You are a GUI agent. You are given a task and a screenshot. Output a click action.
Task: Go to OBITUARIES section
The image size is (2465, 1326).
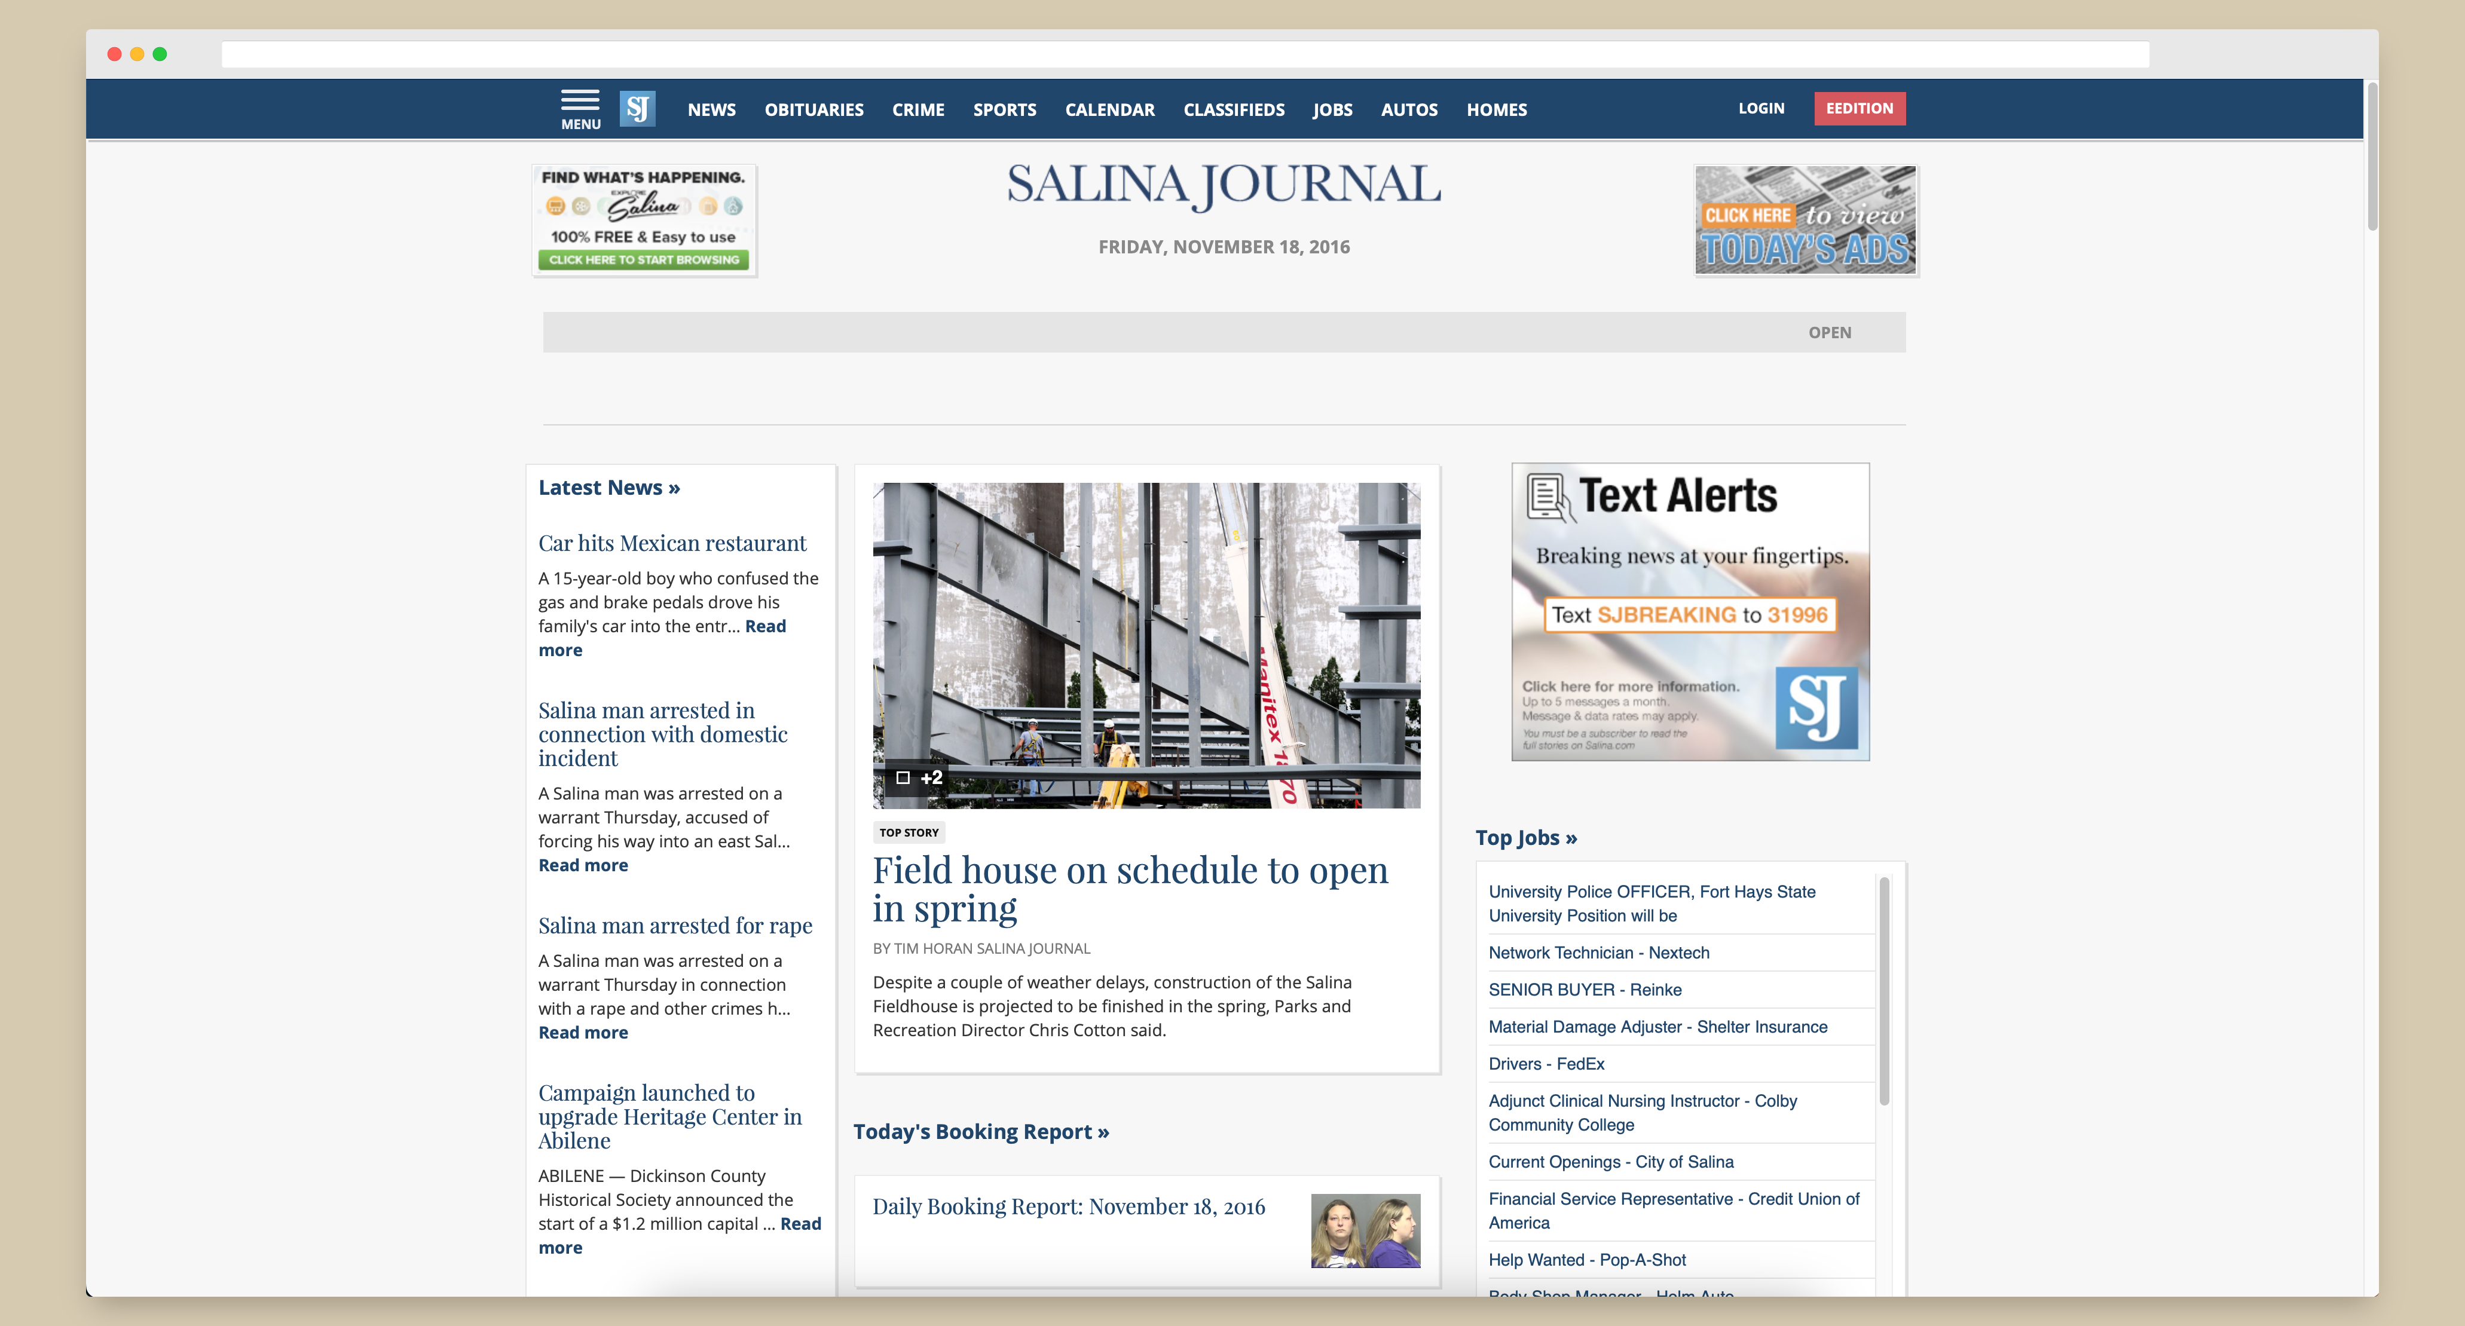pos(813,110)
